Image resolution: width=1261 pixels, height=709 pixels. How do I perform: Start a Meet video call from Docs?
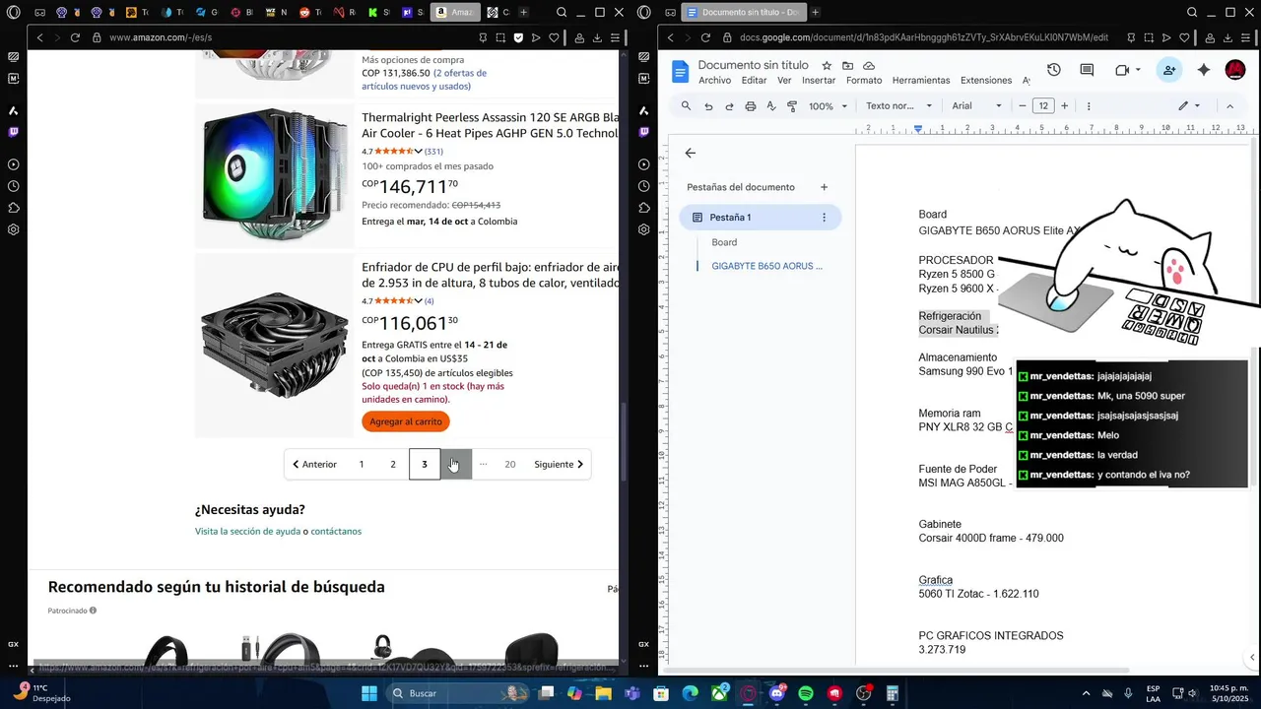(1122, 70)
